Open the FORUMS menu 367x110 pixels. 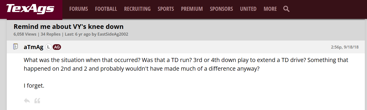[x=79, y=9]
